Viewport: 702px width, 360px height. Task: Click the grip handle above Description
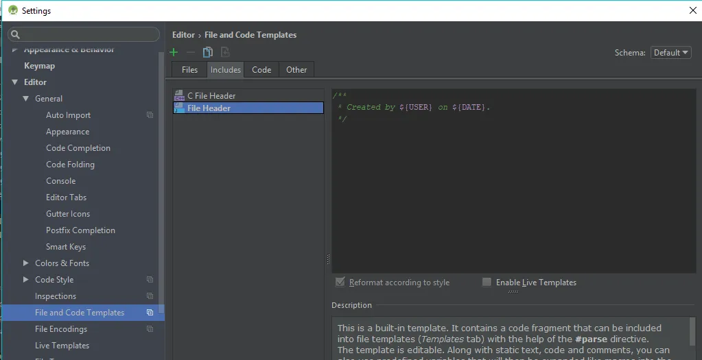tap(513, 291)
